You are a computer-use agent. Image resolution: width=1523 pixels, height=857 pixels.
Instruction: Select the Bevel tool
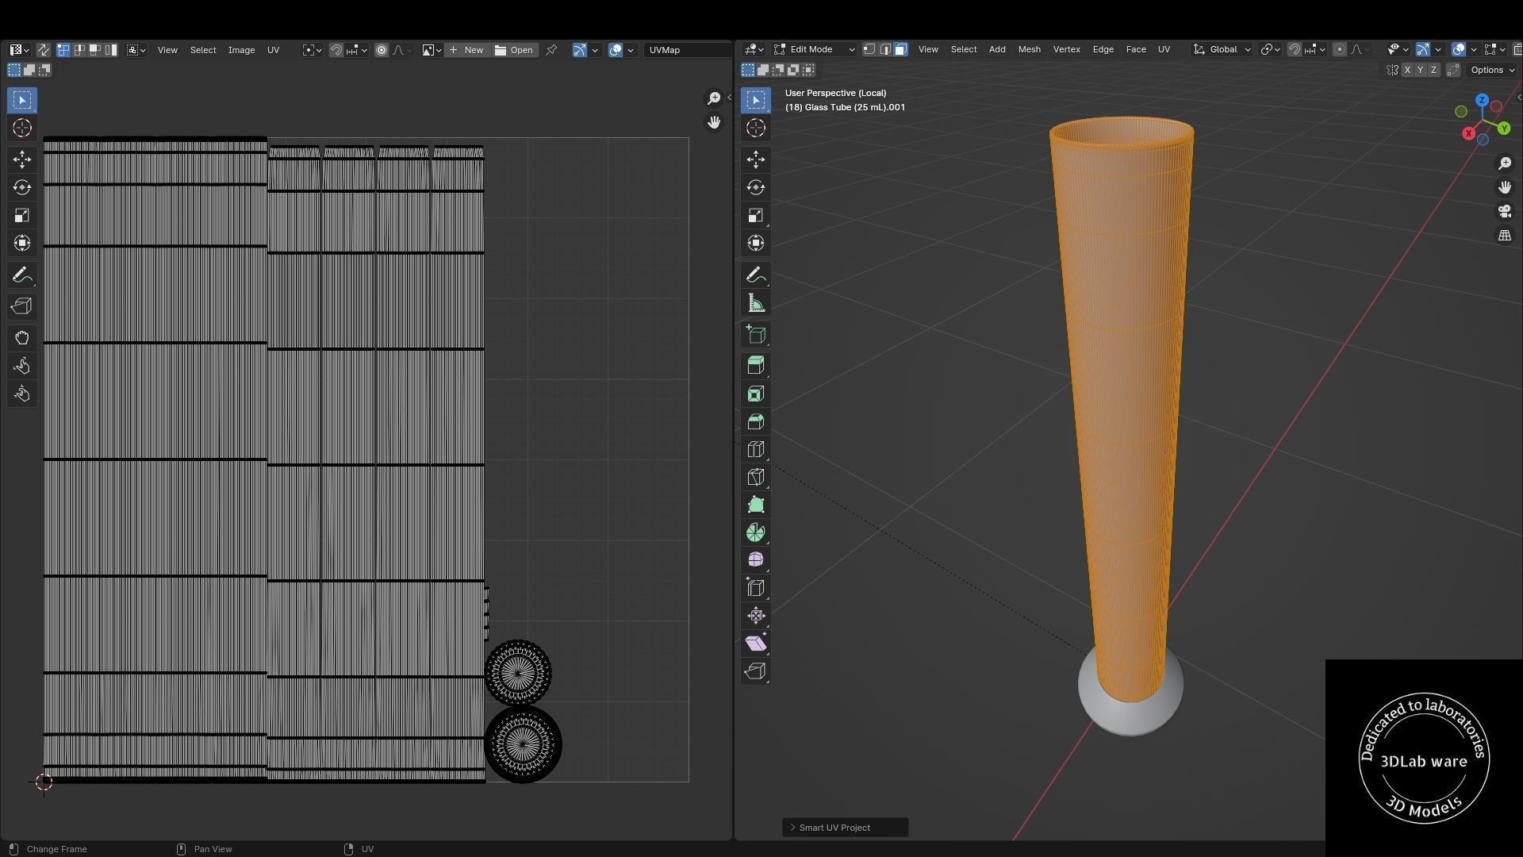[755, 421]
